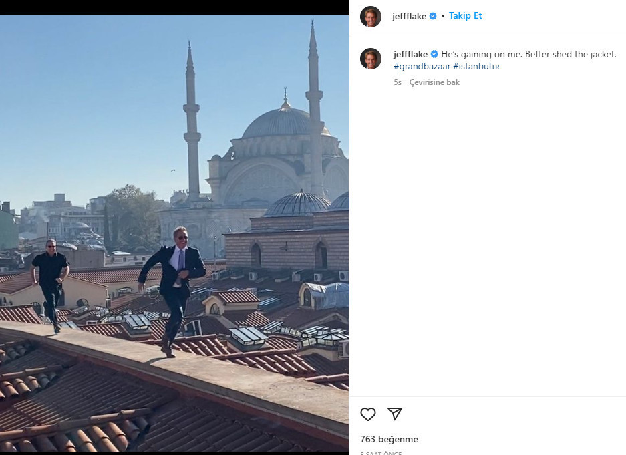This screenshot has height=455, width=626.
Task: Click the verified badge in the caption
Action: pyautogui.click(x=434, y=55)
